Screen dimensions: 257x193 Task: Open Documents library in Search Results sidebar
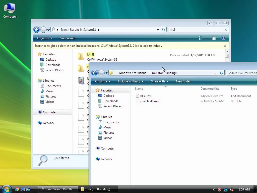click(53, 86)
